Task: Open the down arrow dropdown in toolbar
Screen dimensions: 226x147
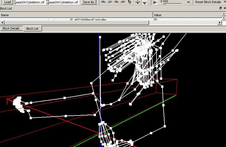Action: [x=145, y=3]
